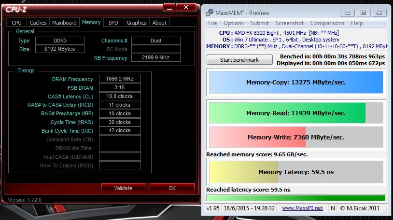This screenshot has height=220, width=393.
Task: Switch to the SPD tab
Action: tap(113, 23)
